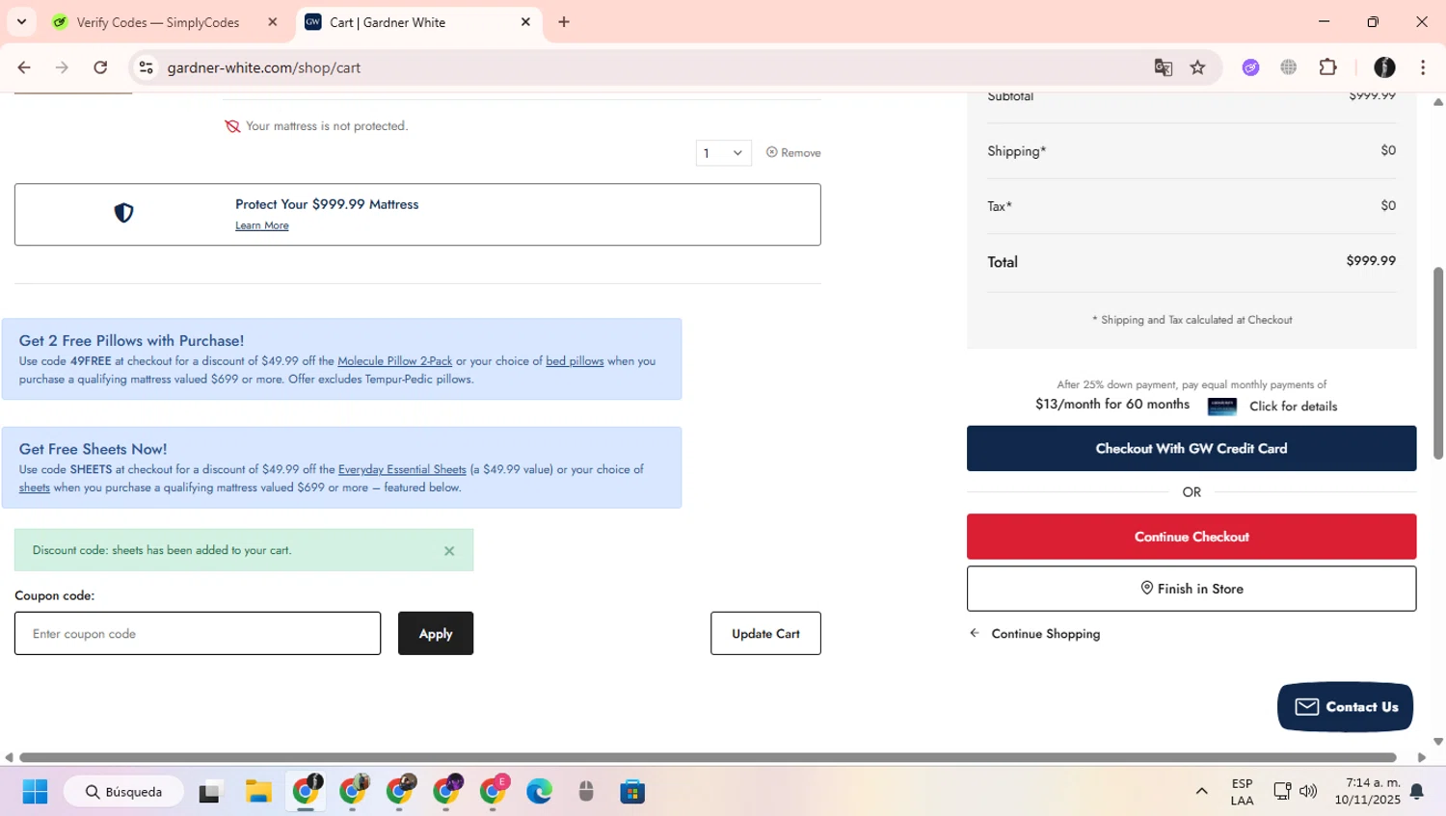Open the Contact Us chat button
Viewport: 1446px width, 816px height.
[x=1345, y=707]
